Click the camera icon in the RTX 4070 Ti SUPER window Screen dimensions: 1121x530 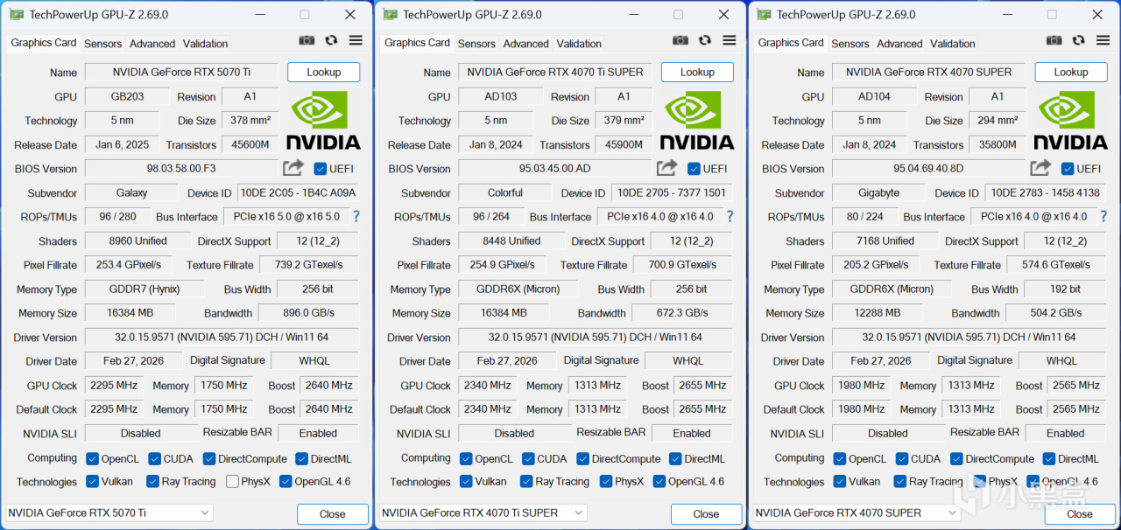point(680,40)
